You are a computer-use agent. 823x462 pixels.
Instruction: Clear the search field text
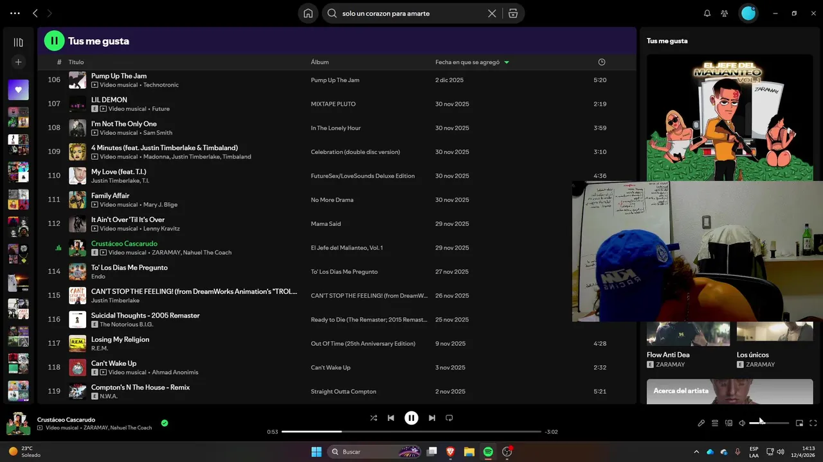click(x=492, y=13)
